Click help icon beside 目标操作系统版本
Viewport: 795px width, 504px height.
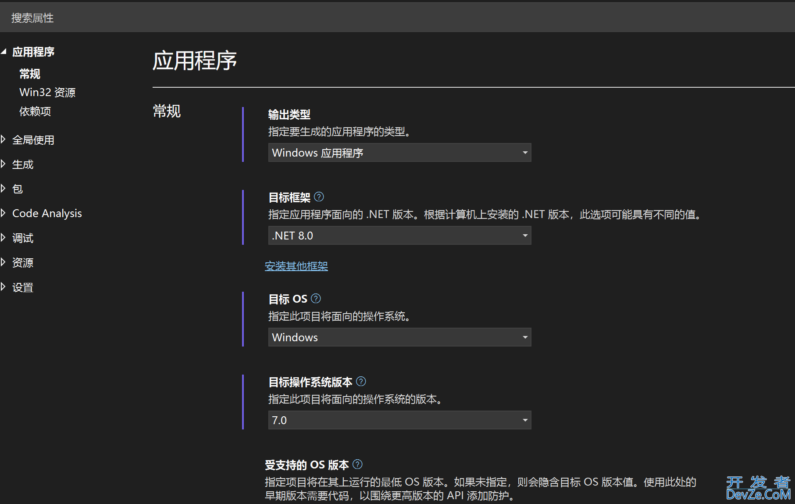361,382
